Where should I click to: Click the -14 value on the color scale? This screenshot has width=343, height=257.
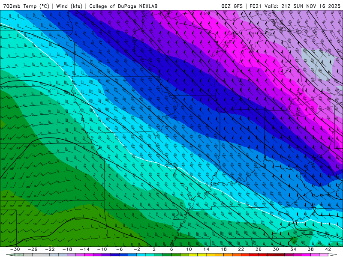tap(84, 249)
